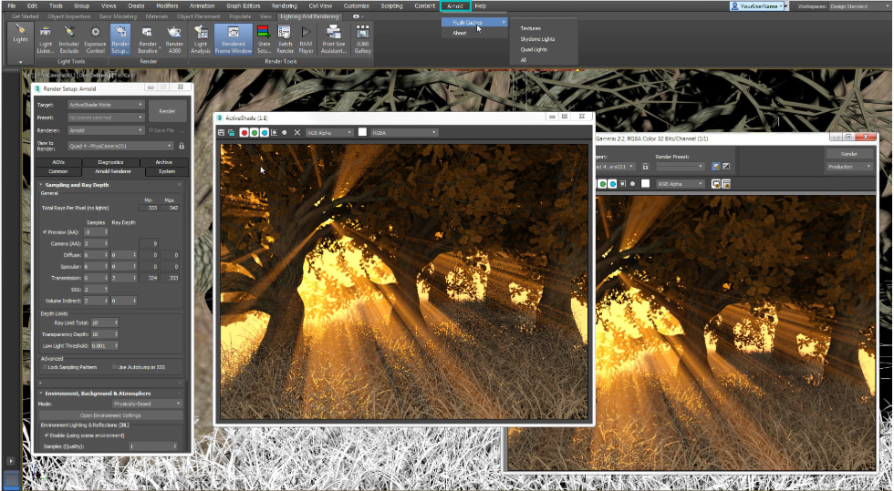Select About in the Arnold menu
Screen dimensions: 894x491
pos(460,33)
